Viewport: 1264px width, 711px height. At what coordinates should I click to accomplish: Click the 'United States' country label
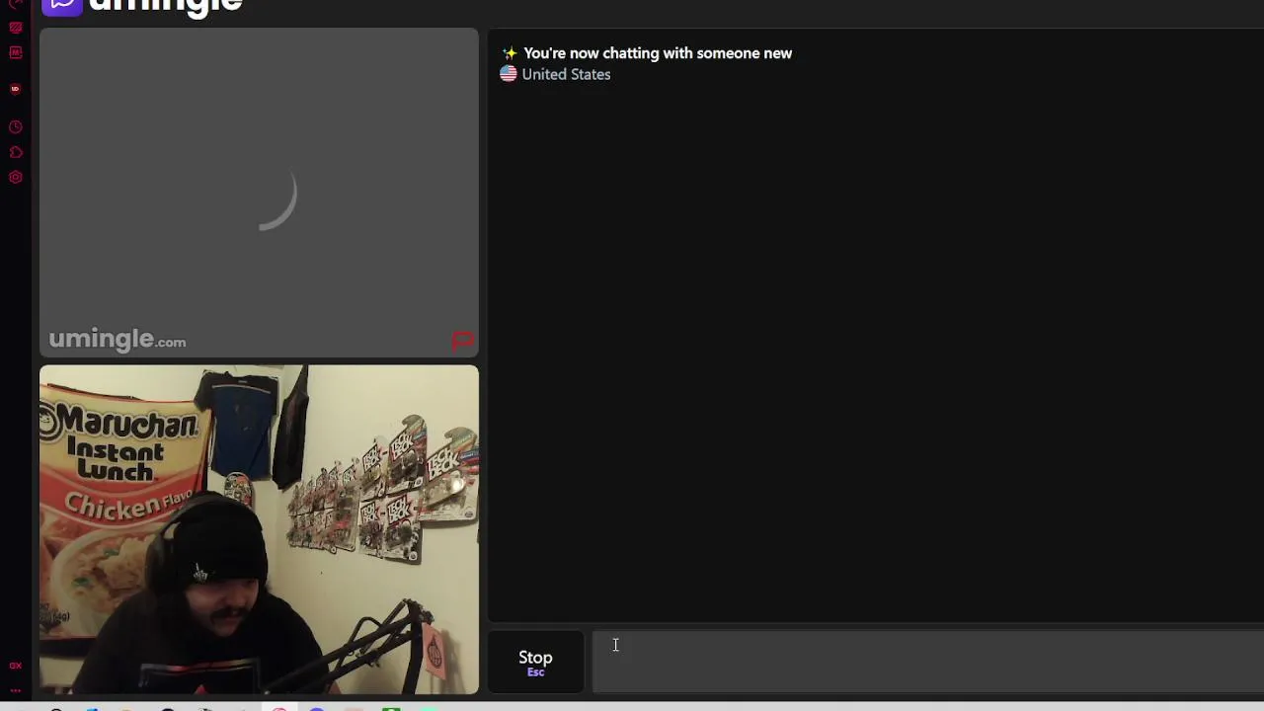coord(566,74)
